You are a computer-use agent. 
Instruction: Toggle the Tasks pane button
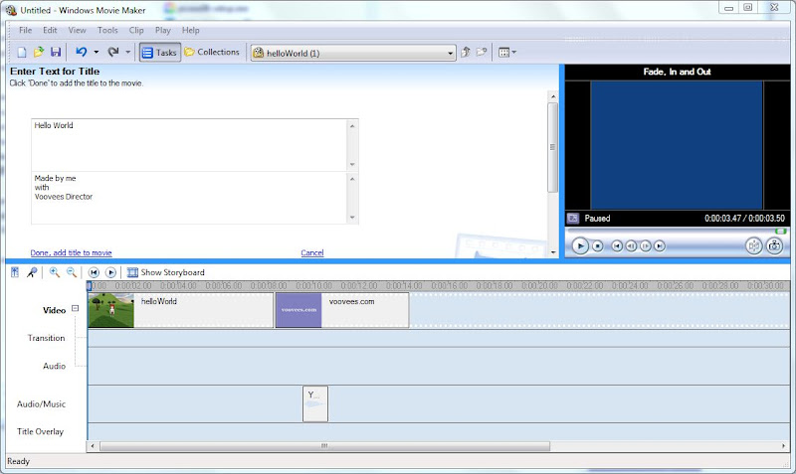coord(160,53)
